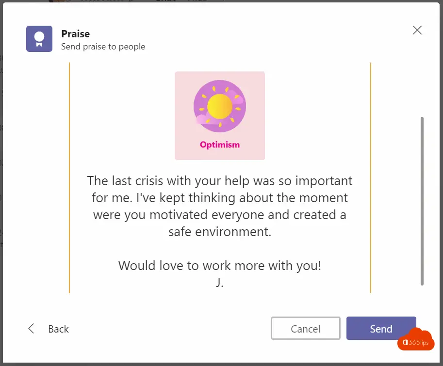This screenshot has width=443, height=366.
Task: Click the purple Praise ribbon app icon
Action: [39, 39]
